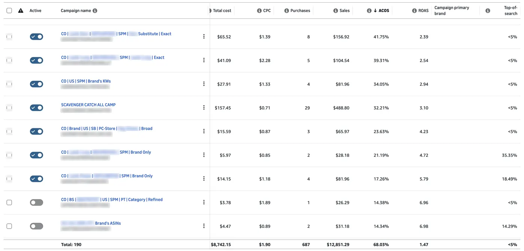Open three-dot menu for $41.09 cost campaign

pyautogui.click(x=204, y=60)
